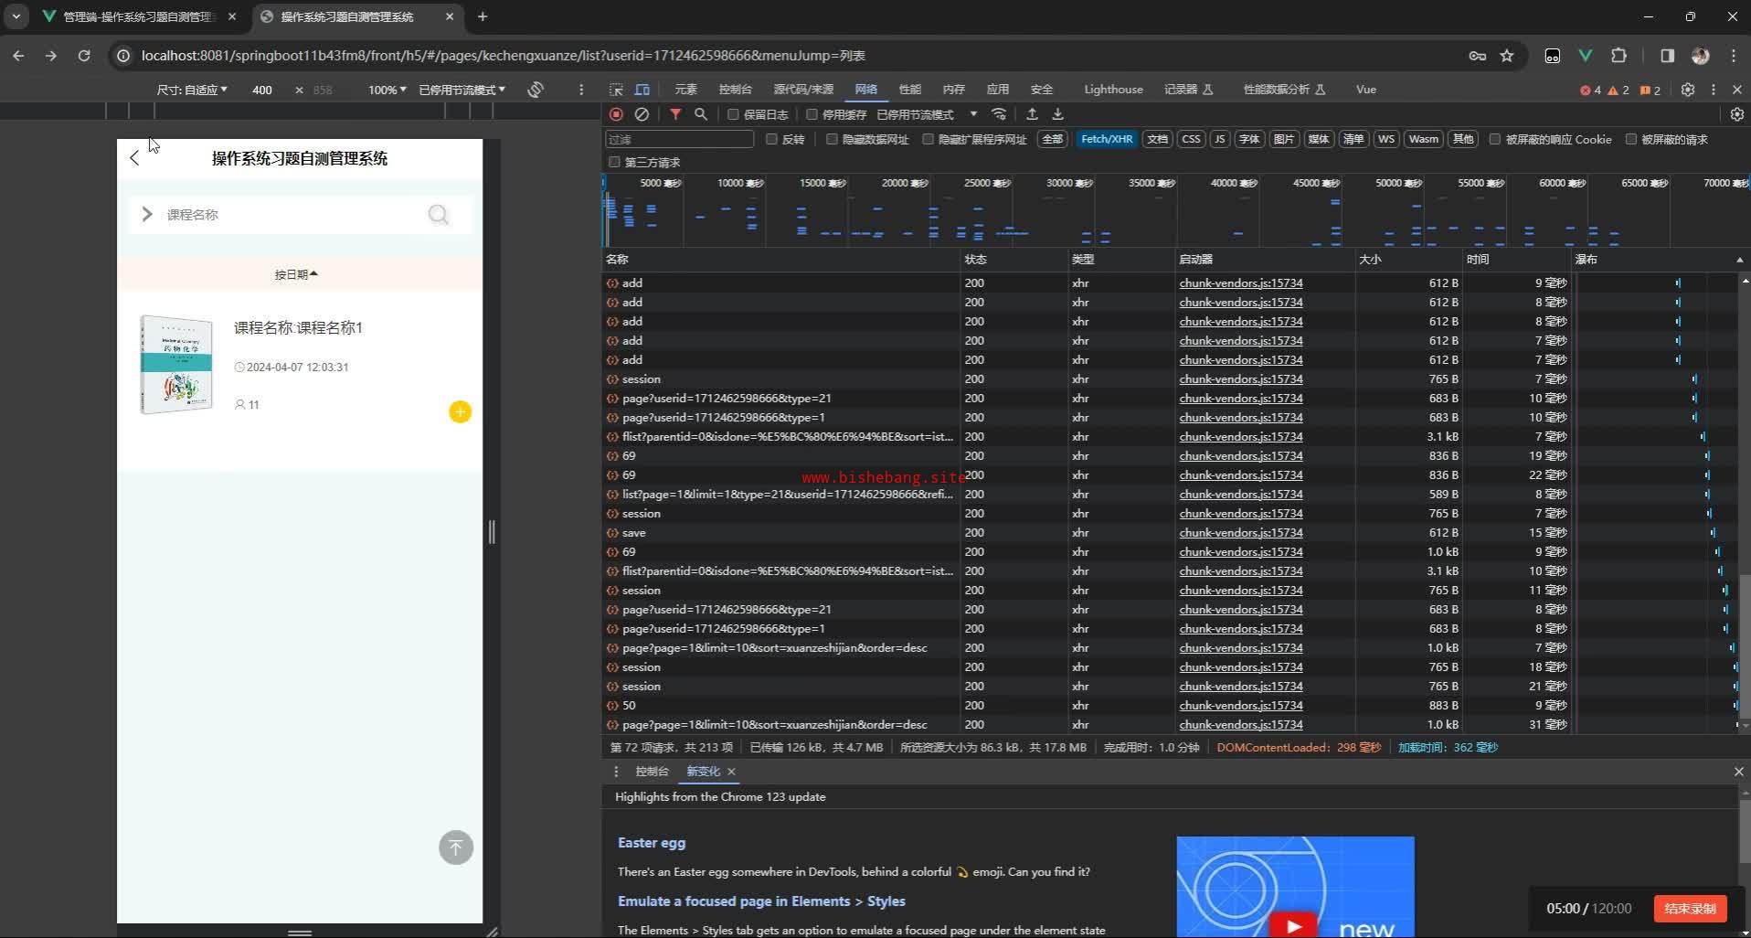Click the 结束录制 button
Image resolution: width=1751 pixels, height=938 pixels.
click(1689, 908)
